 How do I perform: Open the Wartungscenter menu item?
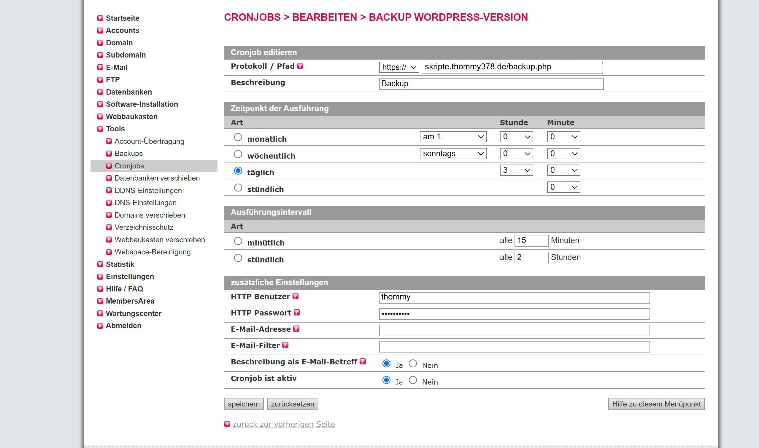(134, 313)
